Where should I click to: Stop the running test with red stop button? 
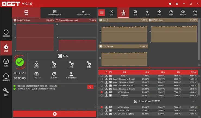[x=55, y=114]
